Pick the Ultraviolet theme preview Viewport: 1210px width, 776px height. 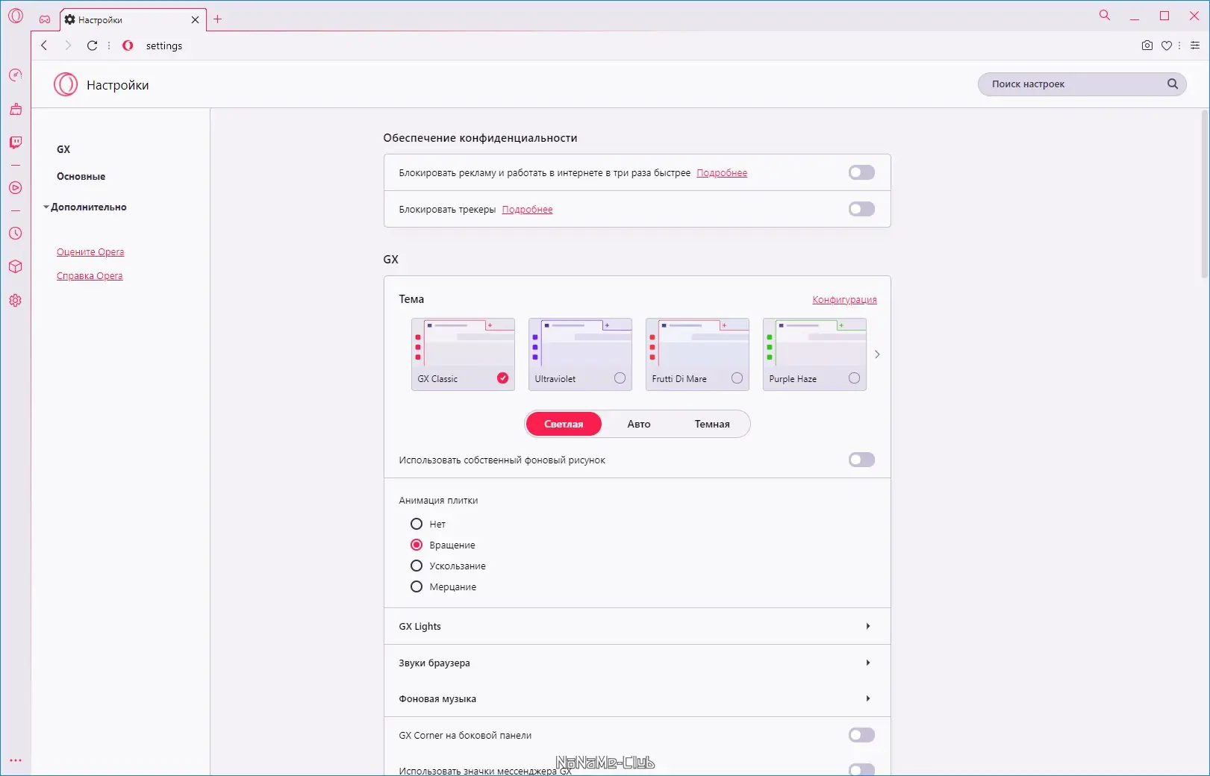(580, 354)
